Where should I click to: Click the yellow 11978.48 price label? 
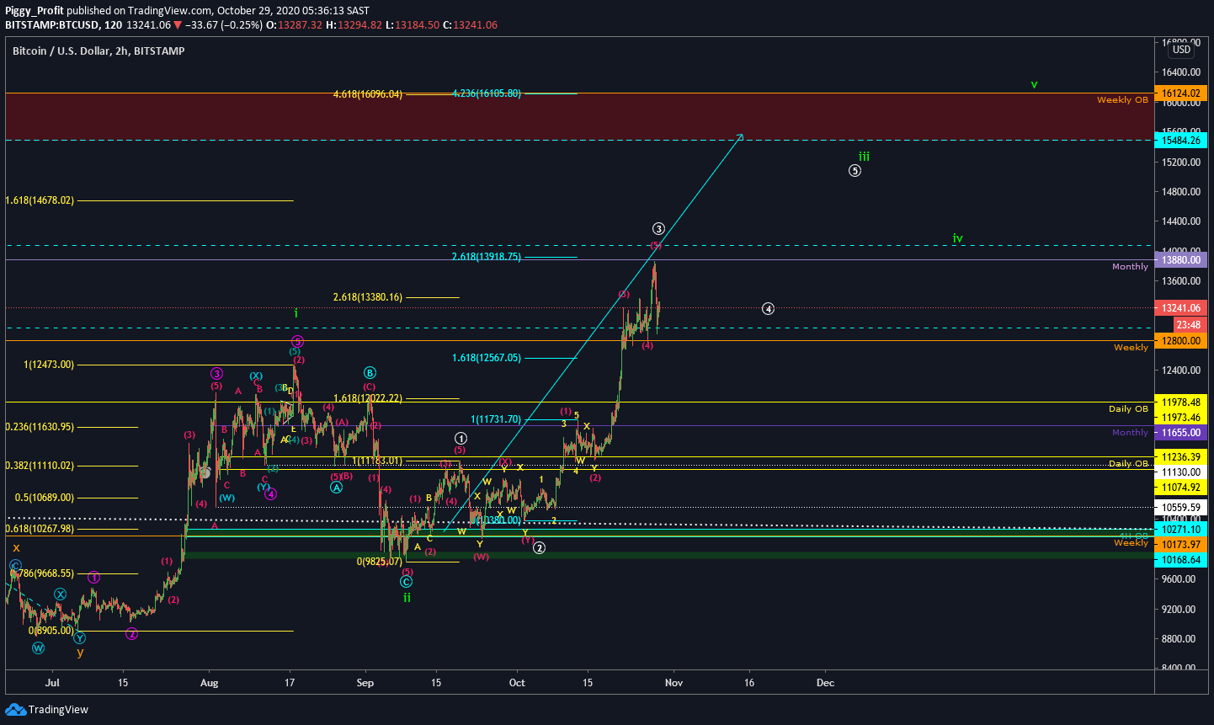pyautogui.click(x=1180, y=402)
